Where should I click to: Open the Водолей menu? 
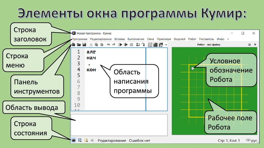pos(179,39)
